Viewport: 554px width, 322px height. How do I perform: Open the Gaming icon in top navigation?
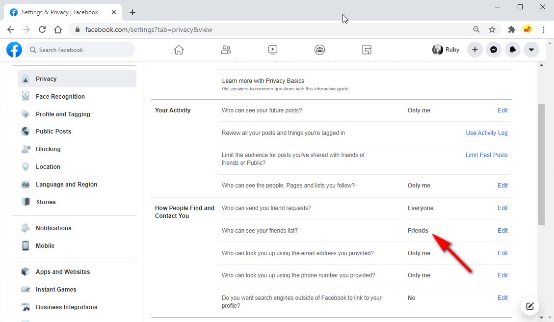367,50
